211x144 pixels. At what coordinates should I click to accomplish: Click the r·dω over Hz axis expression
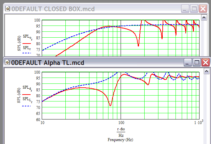(121, 132)
